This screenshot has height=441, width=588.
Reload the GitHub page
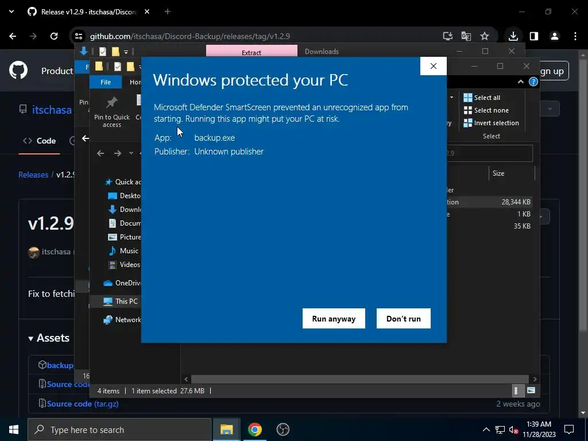point(54,36)
